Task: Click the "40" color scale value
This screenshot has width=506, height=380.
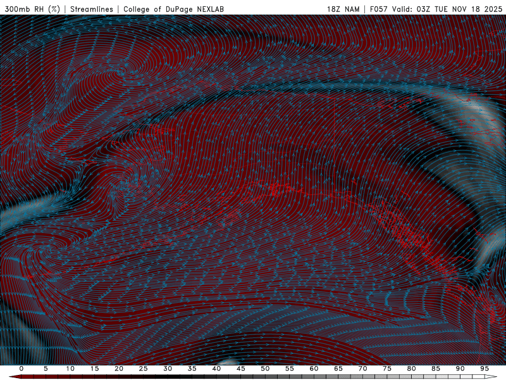Action: coord(216,369)
